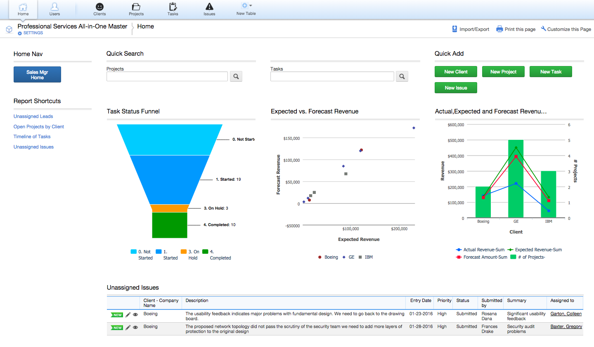
Task: Open the Unassigned Issues shortcut link
Action: tap(33, 147)
